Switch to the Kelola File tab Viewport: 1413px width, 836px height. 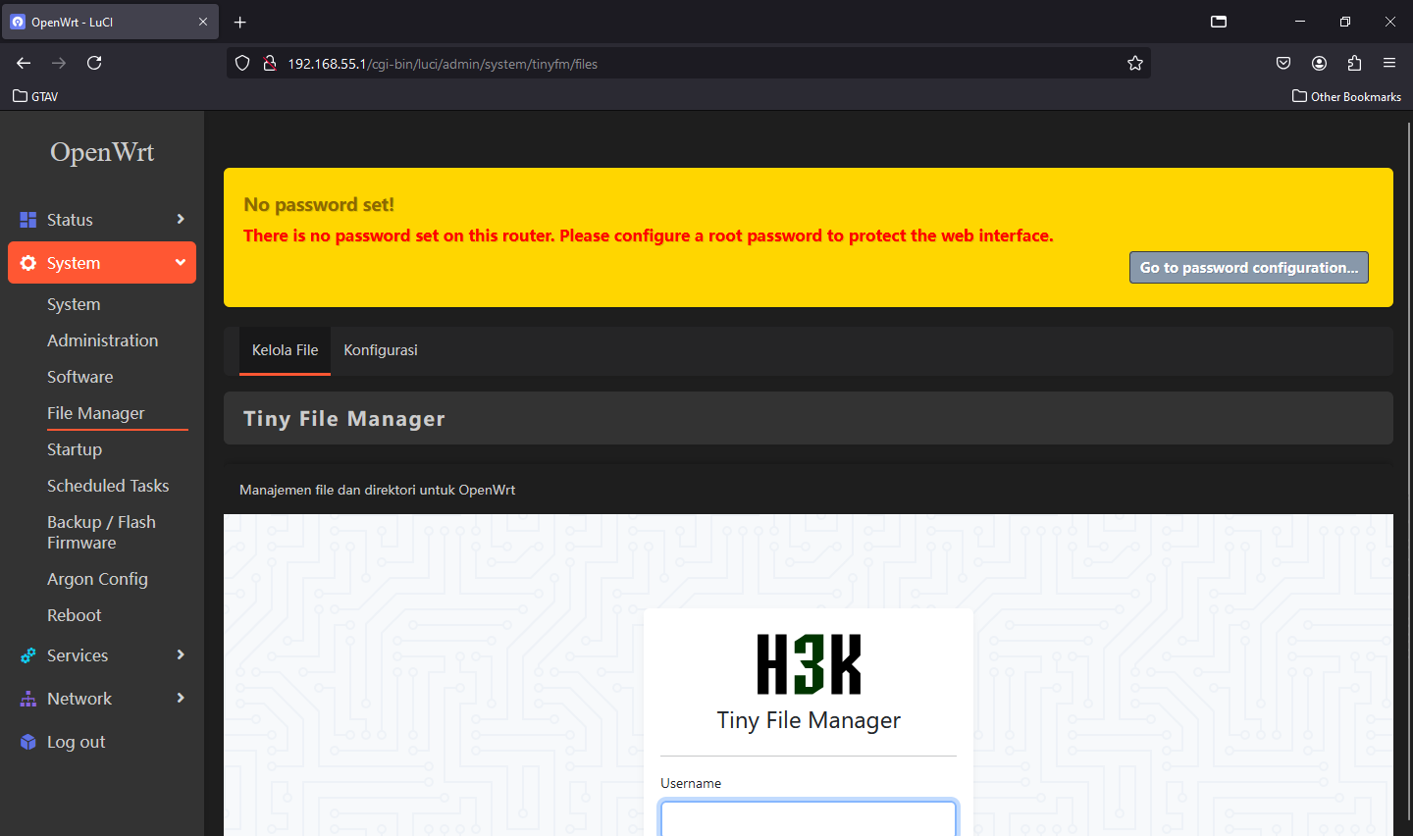pyautogui.click(x=285, y=350)
